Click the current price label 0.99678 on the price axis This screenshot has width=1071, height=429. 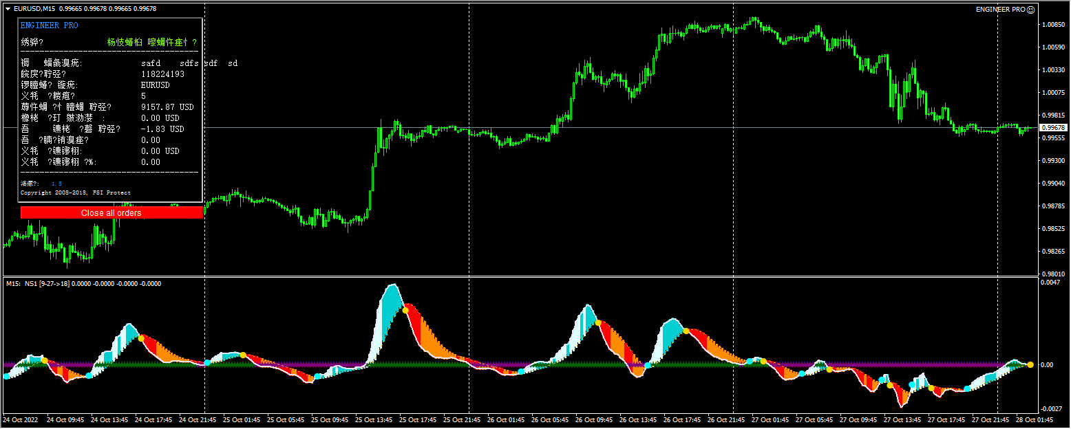click(x=1053, y=128)
